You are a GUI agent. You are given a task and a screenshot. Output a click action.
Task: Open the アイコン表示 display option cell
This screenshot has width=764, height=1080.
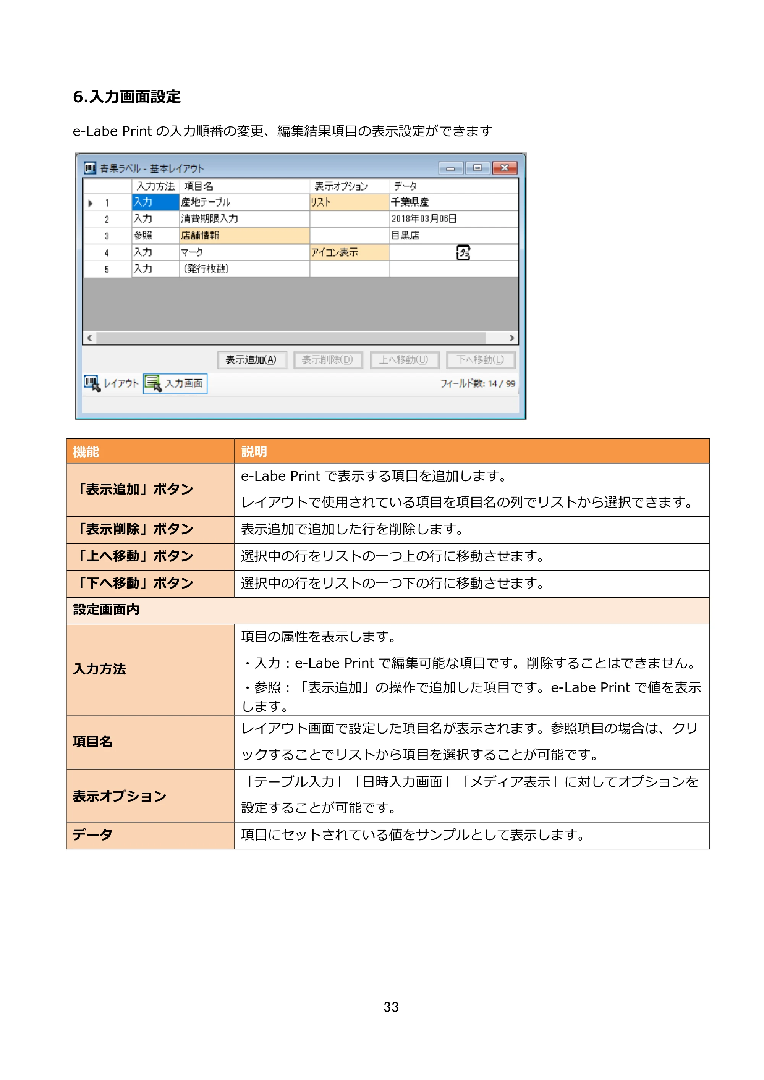[x=350, y=252]
